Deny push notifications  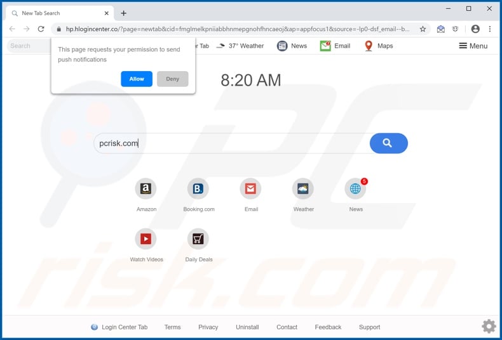(x=173, y=79)
